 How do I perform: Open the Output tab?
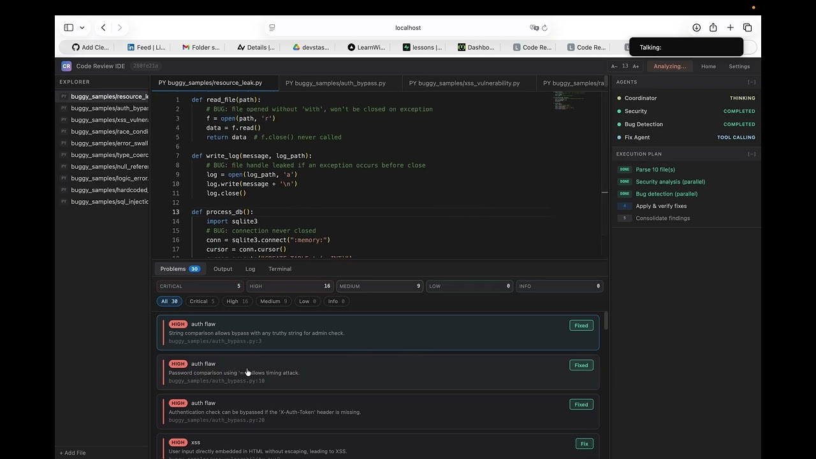[x=222, y=269]
